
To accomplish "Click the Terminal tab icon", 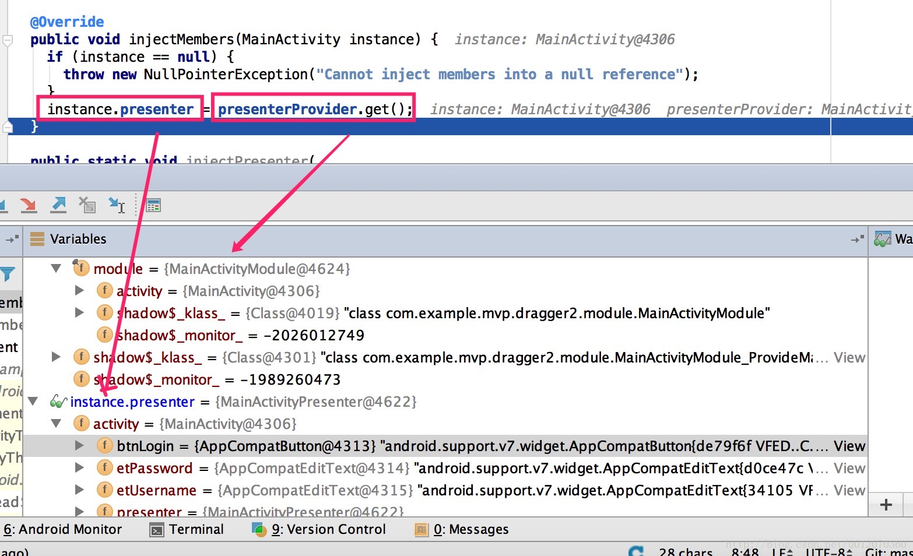I will pos(157,530).
